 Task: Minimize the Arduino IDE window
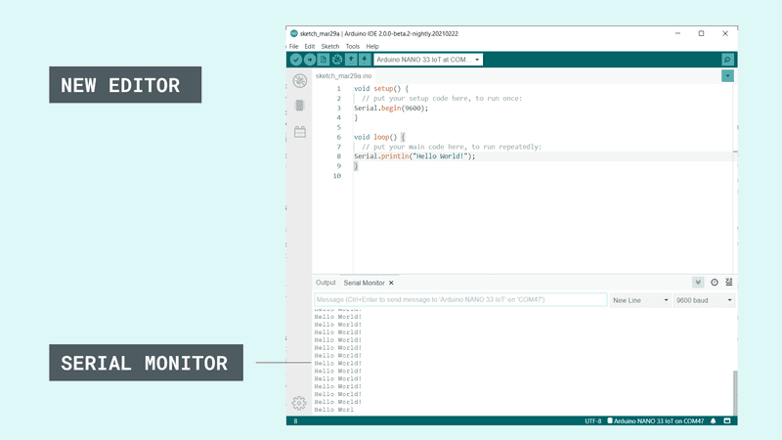click(x=677, y=33)
